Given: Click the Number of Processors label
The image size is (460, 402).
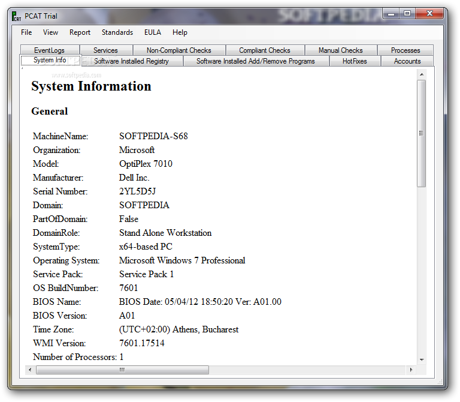Looking at the screenshot, I should pyautogui.click(x=75, y=357).
